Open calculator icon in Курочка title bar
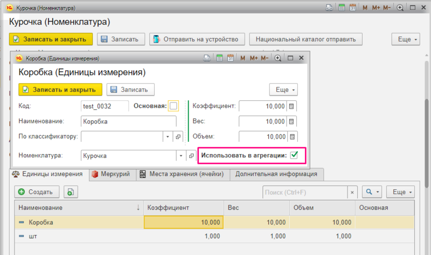 340,8
